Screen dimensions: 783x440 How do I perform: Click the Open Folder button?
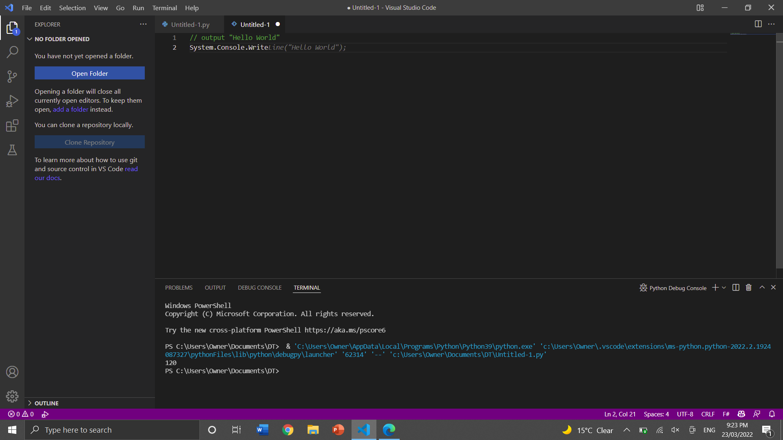point(90,73)
